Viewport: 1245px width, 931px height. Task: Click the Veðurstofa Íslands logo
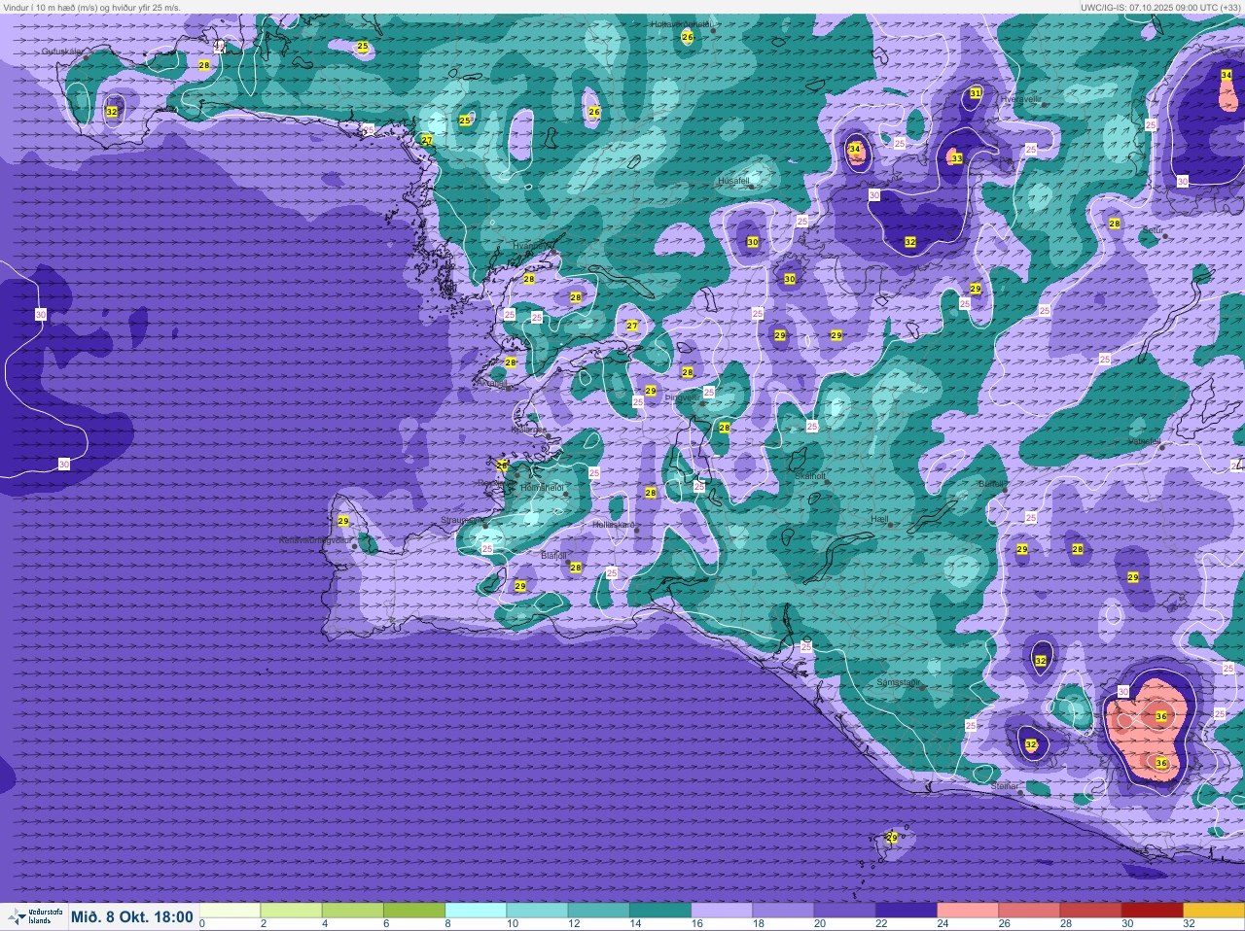coord(35,916)
